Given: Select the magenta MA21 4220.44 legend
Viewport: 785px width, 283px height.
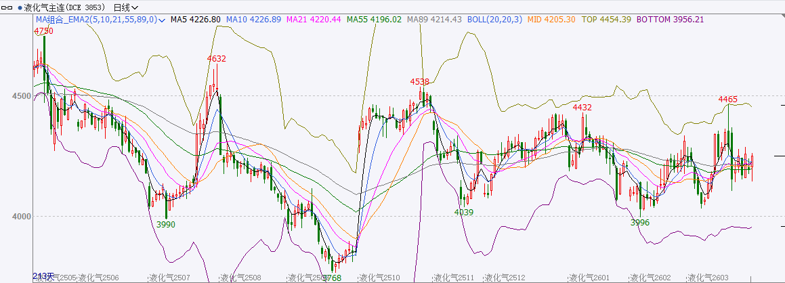Looking at the screenshot, I should (314, 20).
